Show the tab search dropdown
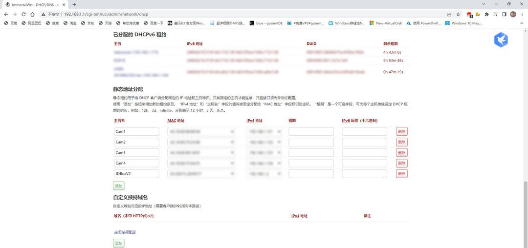Screen dimensions: 528x248 (484, 4)
